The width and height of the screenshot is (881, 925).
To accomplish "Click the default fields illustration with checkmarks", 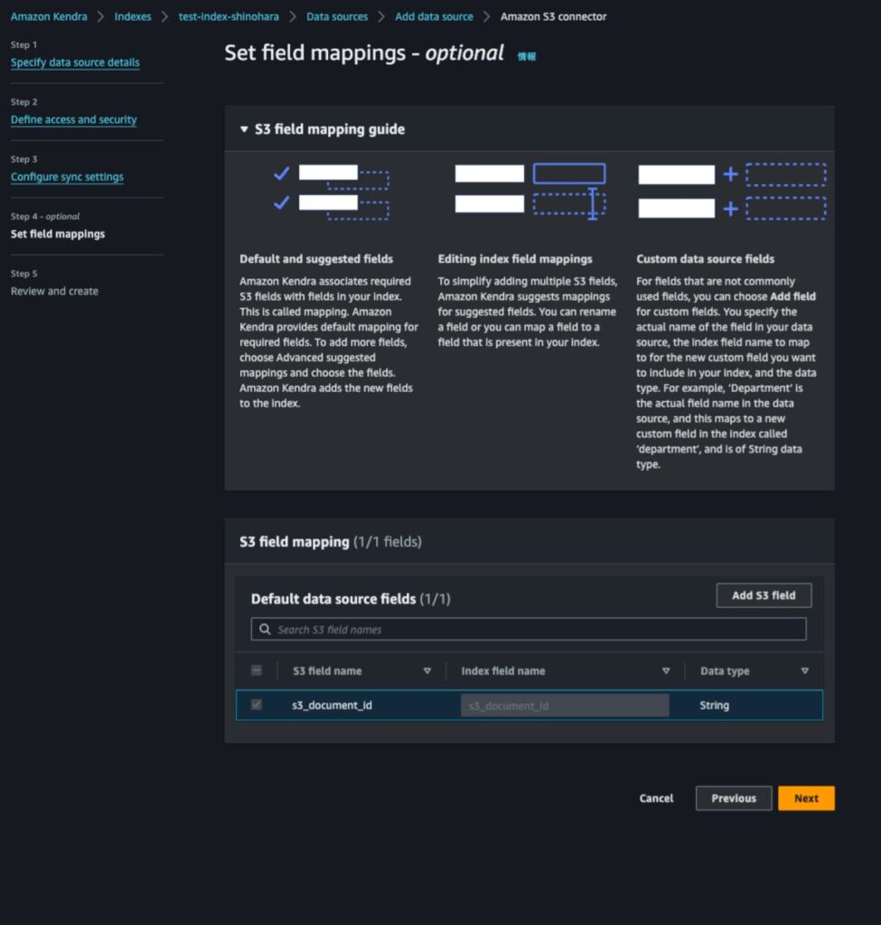I will click(x=331, y=192).
